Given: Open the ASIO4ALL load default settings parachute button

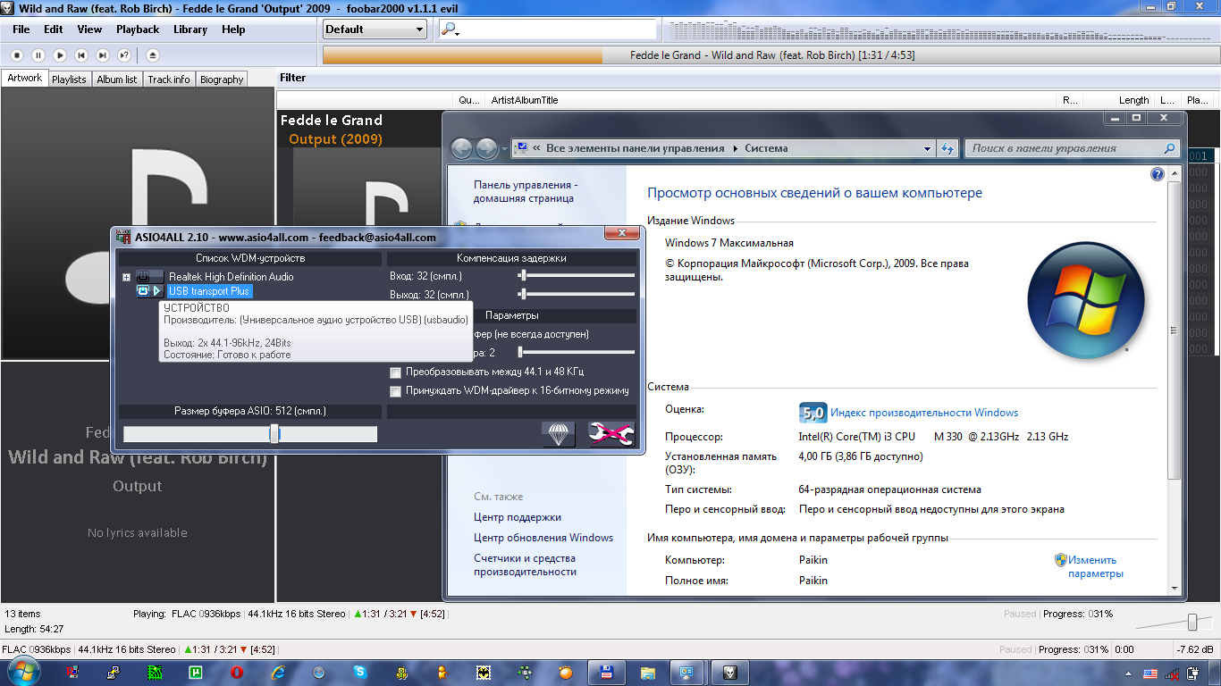Looking at the screenshot, I should (x=559, y=434).
